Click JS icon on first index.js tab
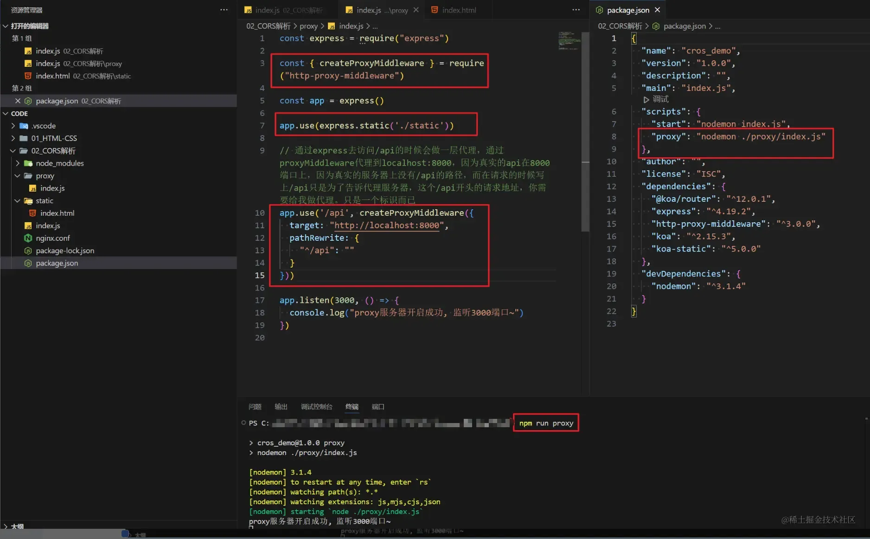This screenshot has width=870, height=539. click(x=248, y=10)
